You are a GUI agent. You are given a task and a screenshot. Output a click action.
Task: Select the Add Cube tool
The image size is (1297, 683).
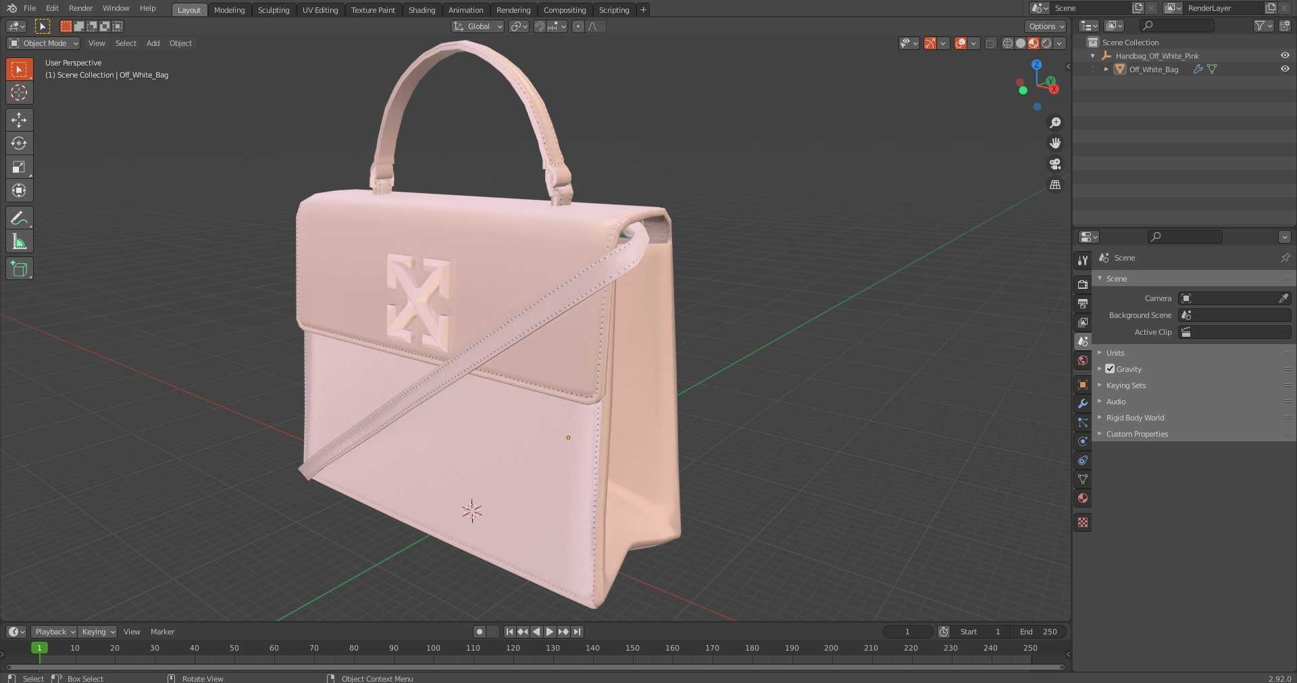pyautogui.click(x=19, y=269)
